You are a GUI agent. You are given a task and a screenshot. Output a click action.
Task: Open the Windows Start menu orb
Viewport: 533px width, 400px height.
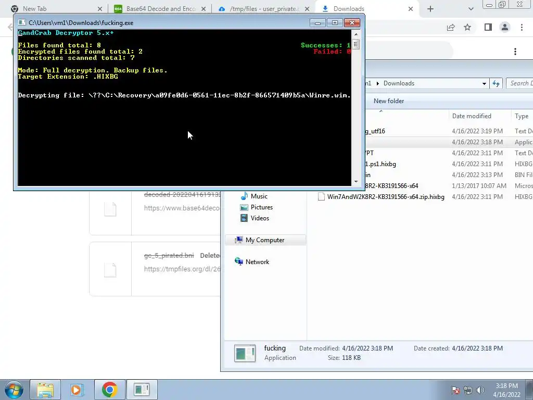pyautogui.click(x=14, y=390)
